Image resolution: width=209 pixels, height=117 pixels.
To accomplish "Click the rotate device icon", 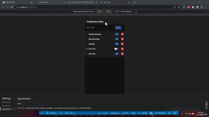I will tap(136, 11).
